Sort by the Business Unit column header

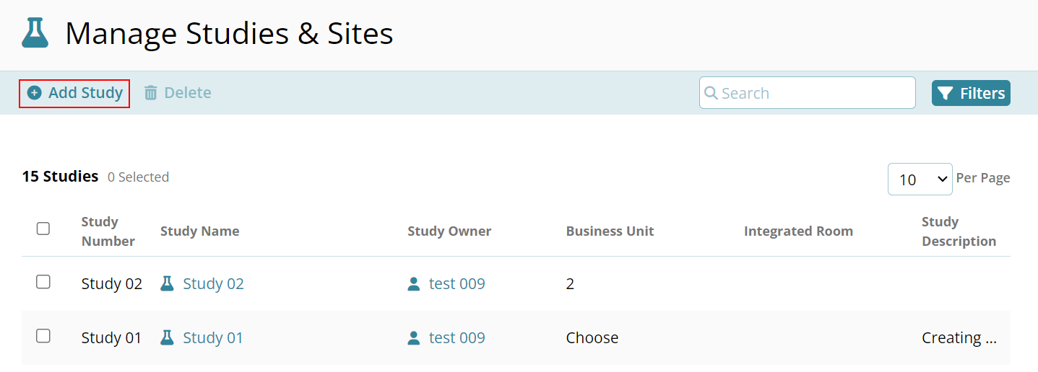click(x=610, y=231)
